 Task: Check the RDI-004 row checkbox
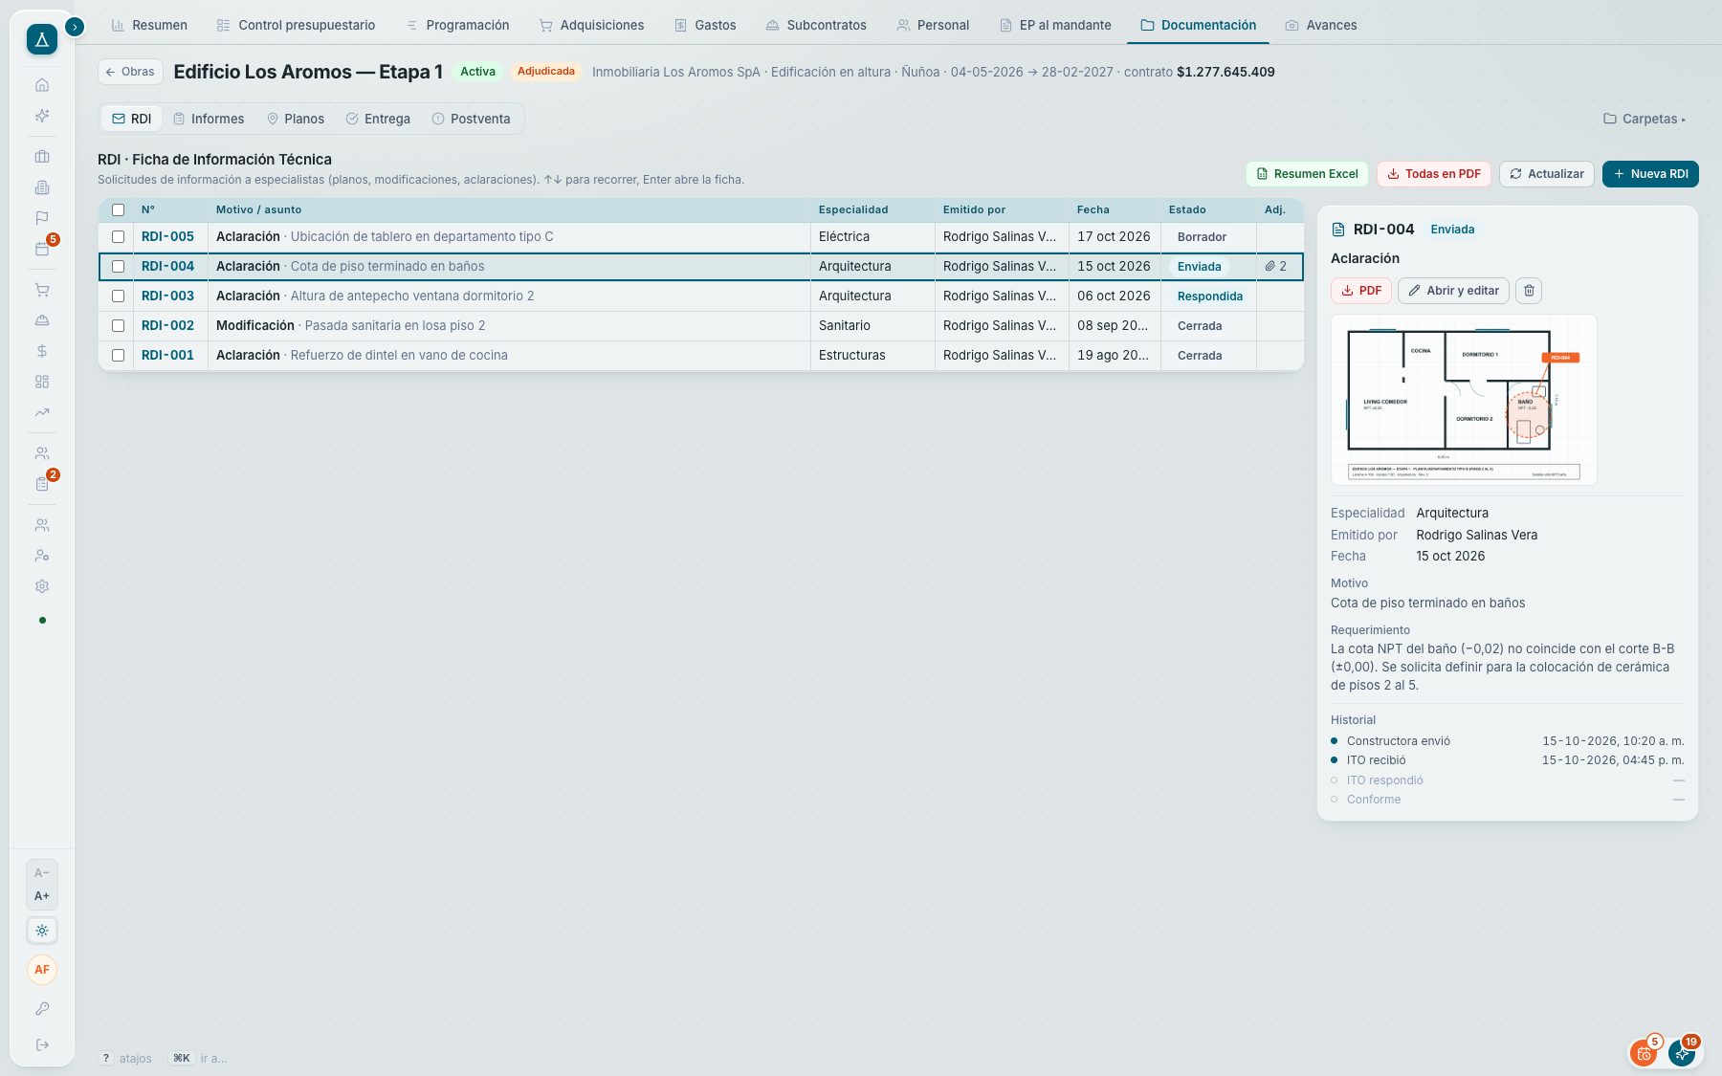click(x=119, y=267)
